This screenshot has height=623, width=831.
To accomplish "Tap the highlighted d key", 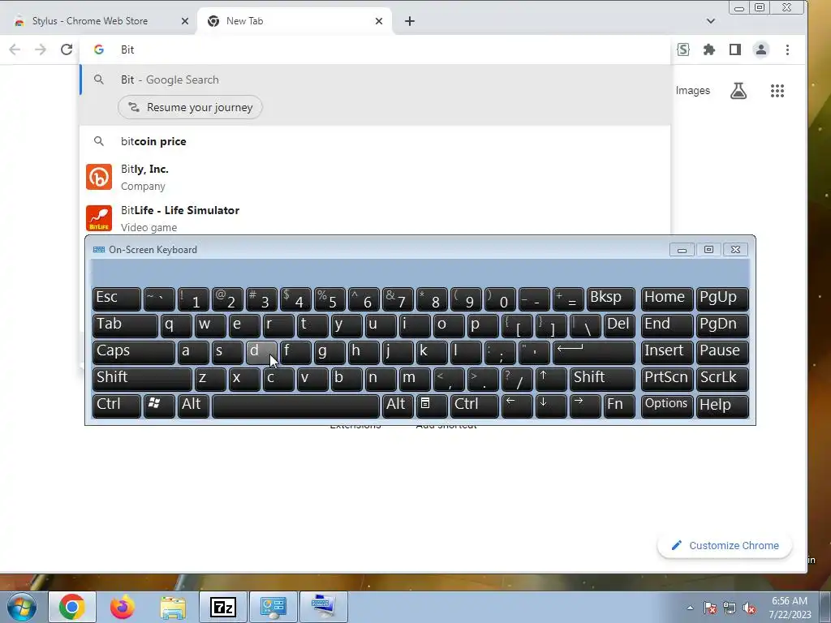I will point(261,352).
